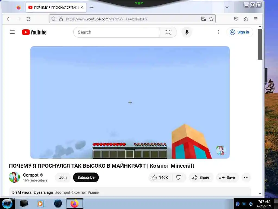Click the Sign in button
278x209 pixels.
click(240, 32)
